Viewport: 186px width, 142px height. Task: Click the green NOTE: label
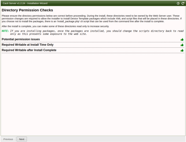[x=5, y=31]
